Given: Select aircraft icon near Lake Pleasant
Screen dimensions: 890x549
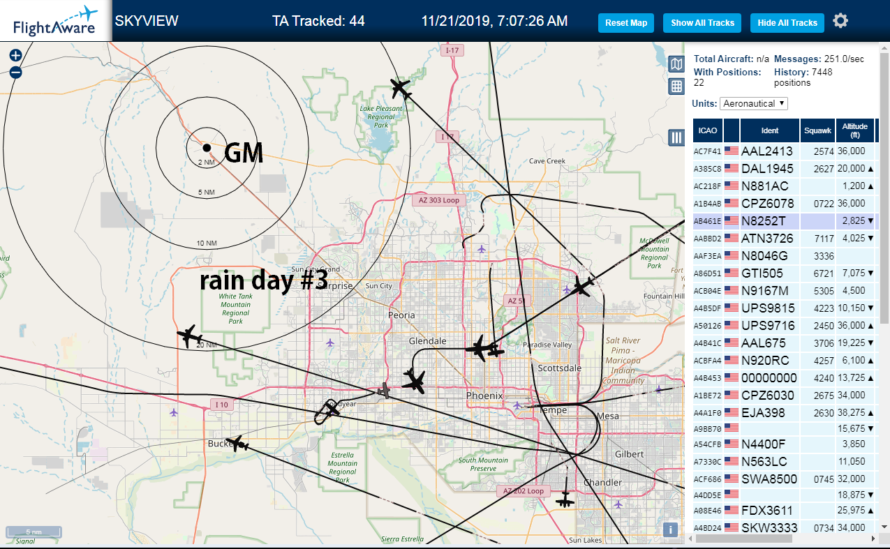Looking at the screenshot, I should click(x=401, y=89).
